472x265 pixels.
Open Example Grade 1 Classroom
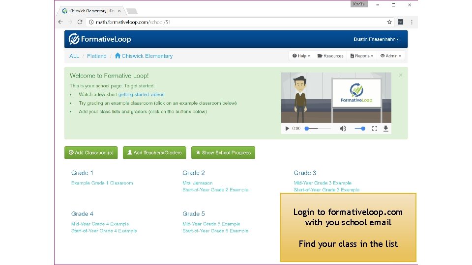[x=102, y=183]
